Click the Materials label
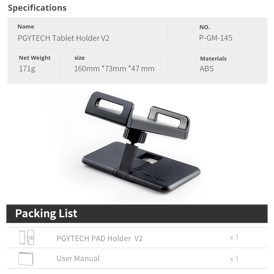This screenshot has height=274, width=274. pyautogui.click(x=213, y=59)
